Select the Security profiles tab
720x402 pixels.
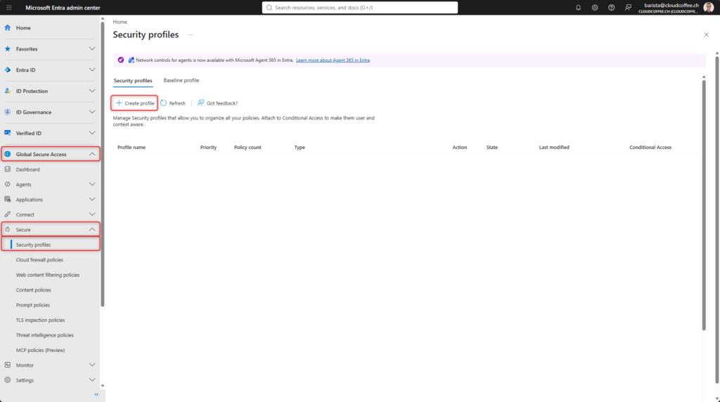pyautogui.click(x=133, y=81)
